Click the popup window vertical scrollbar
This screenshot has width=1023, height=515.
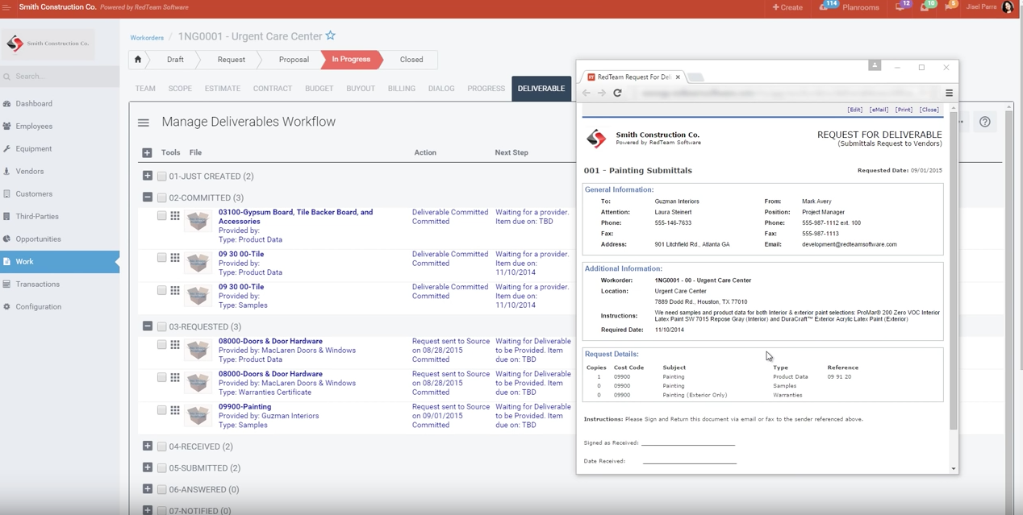(x=953, y=270)
